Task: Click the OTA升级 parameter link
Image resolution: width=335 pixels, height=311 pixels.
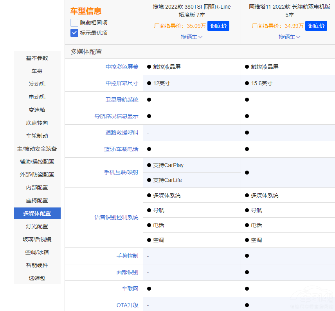Action: pyautogui.click(x=127, y=304)
